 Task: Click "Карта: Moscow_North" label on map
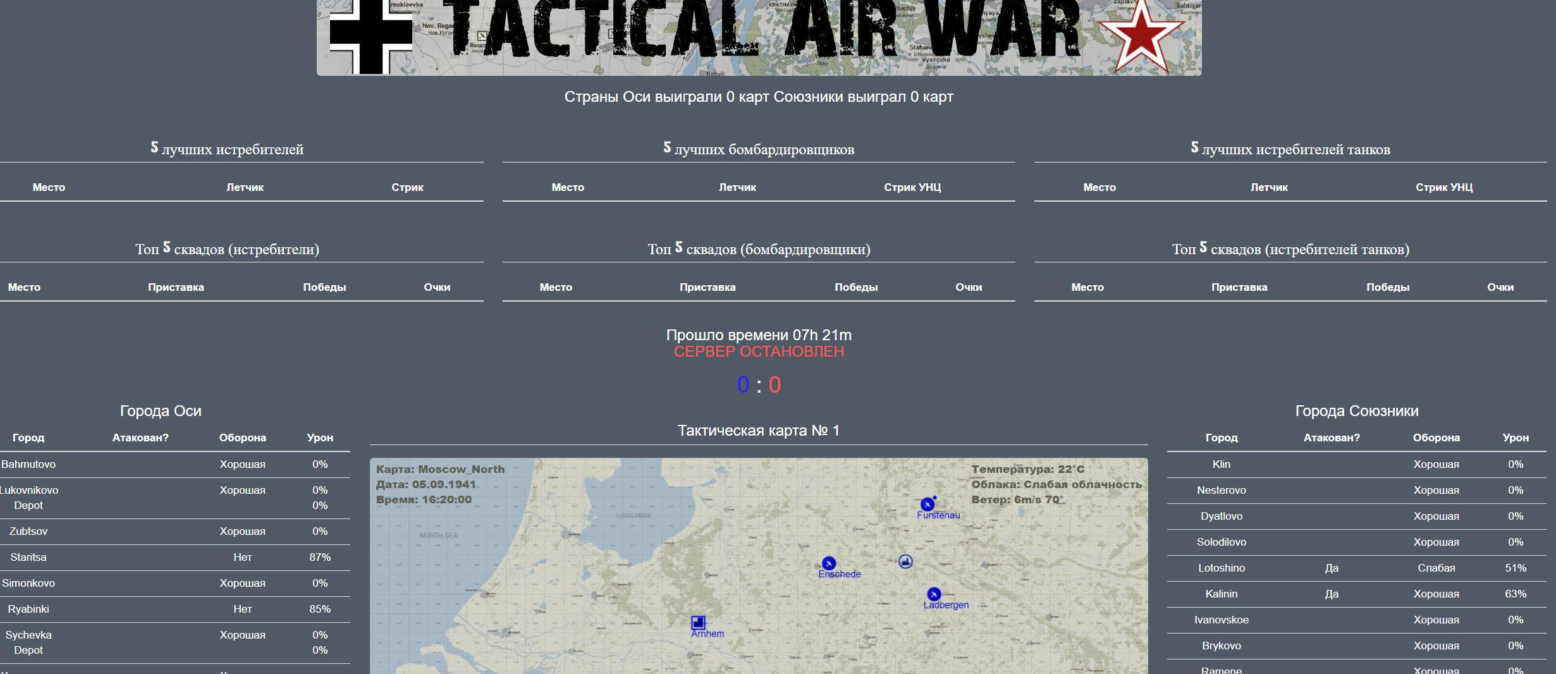(x=441, y=469)
